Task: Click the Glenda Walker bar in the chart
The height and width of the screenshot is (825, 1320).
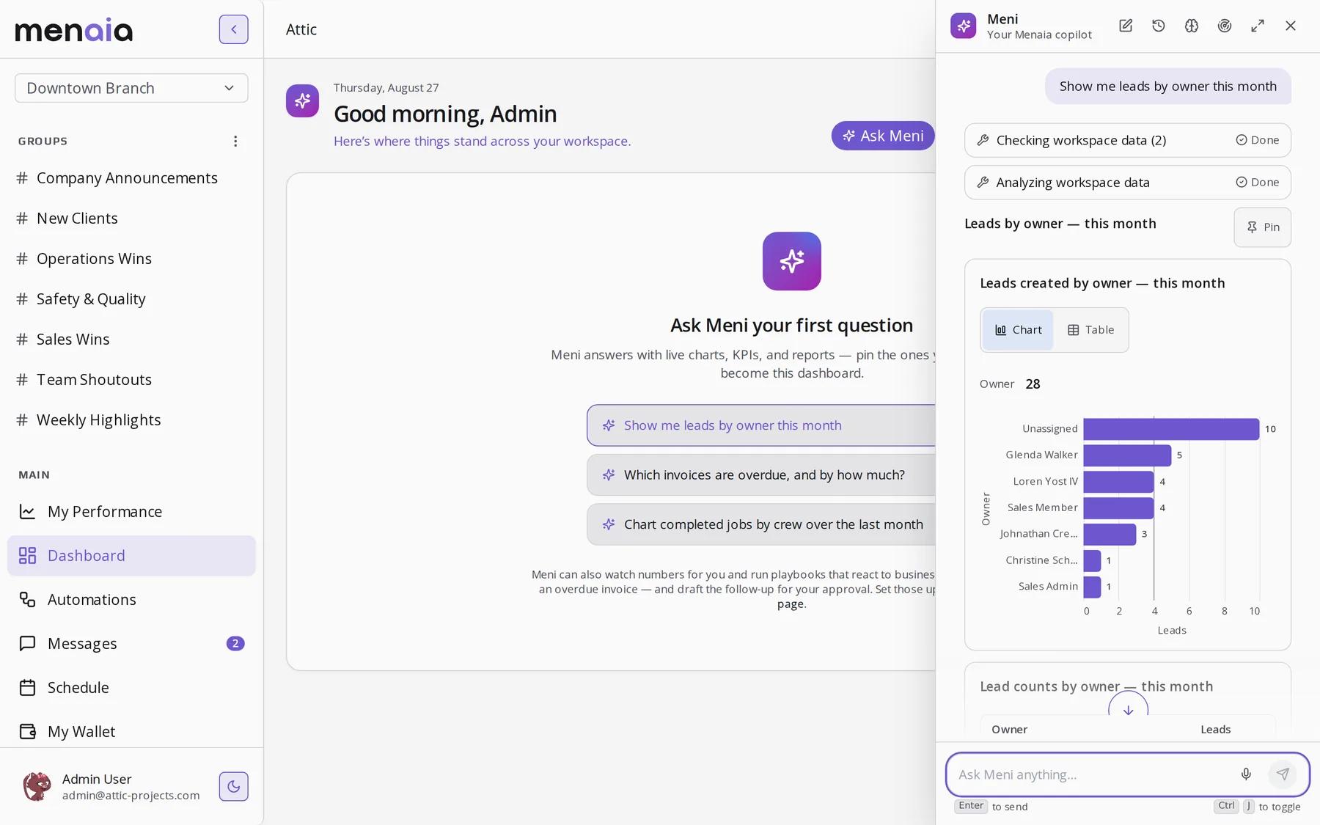Action: pos(1127,455)
